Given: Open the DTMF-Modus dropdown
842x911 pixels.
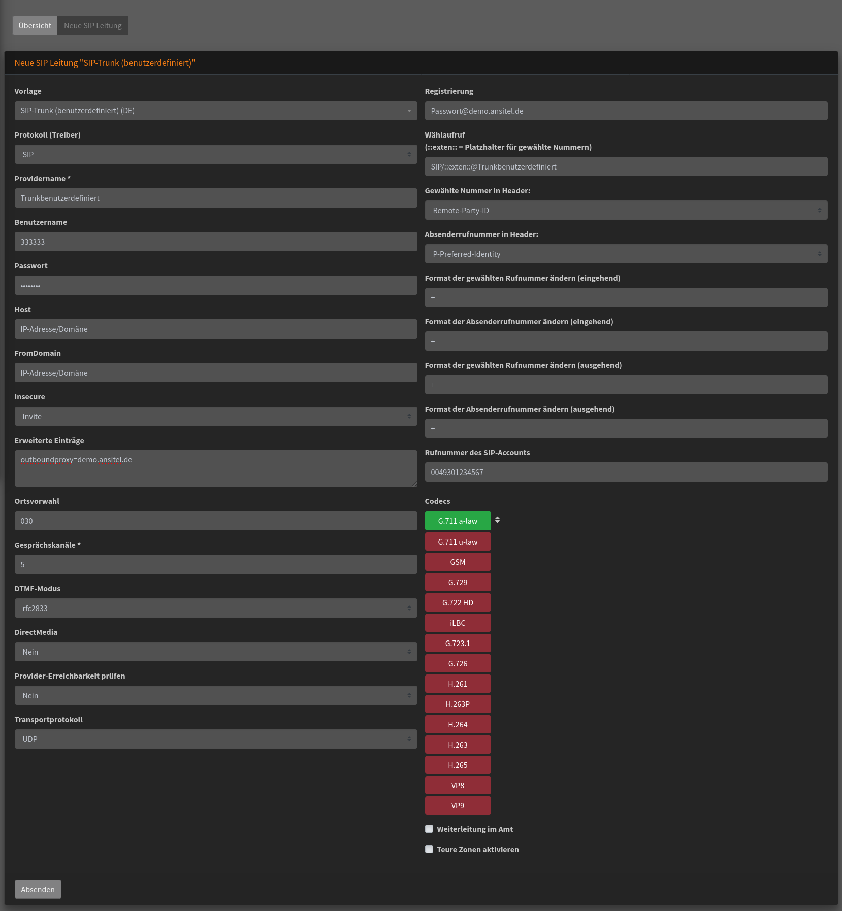Looking at the screenshot, I should click(x=216, y=608).
